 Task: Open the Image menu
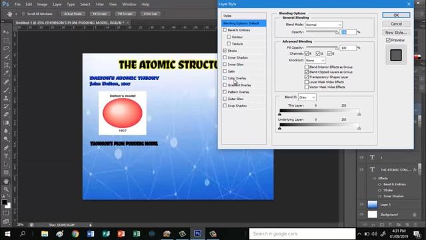(x=42, y=5)
